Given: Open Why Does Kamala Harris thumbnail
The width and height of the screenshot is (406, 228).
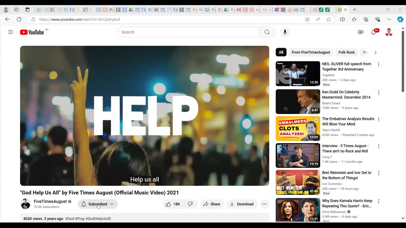Looking at the screenshot, I should (x=298, y=210).
